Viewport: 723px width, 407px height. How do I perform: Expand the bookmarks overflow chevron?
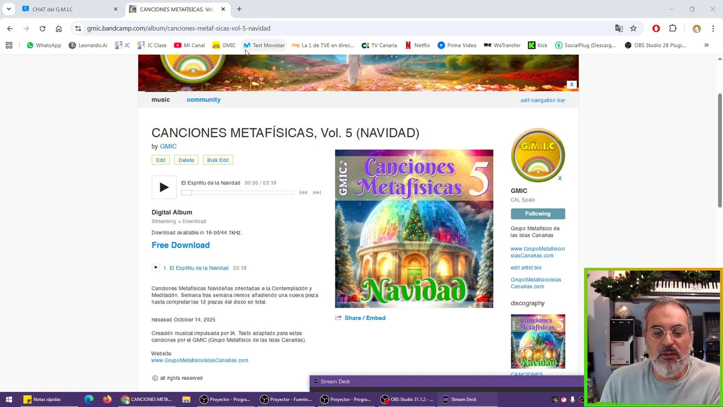[706, 45]
